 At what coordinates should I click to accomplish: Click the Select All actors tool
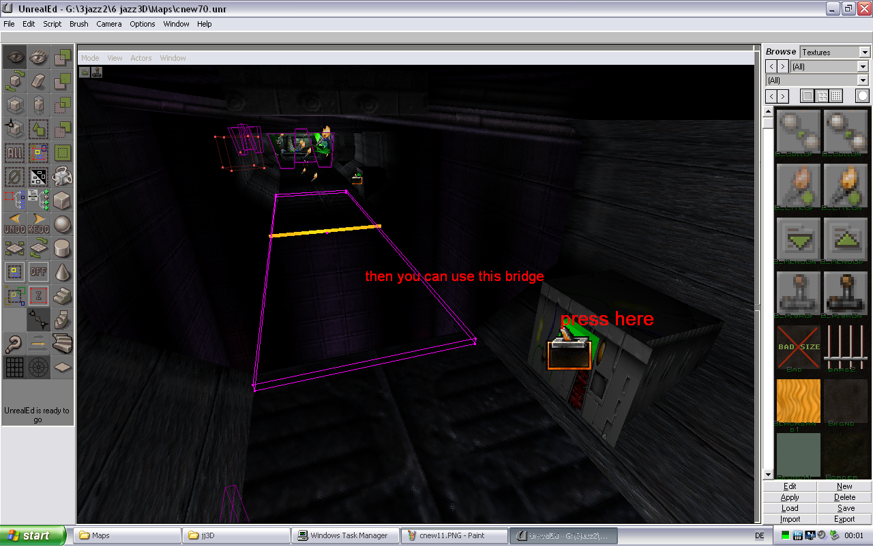15,153
